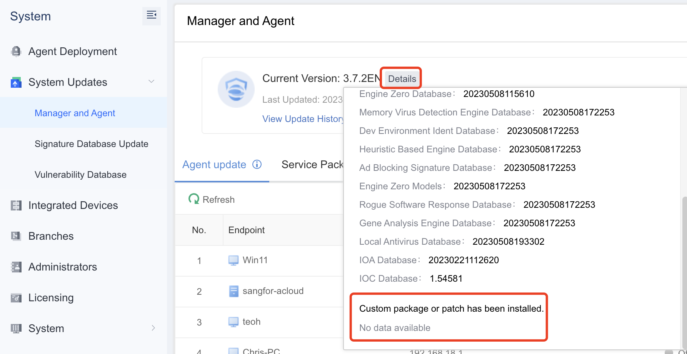Collapse the sidebar using the menu icon
This screenshot has height=354, width=687.
tap(151, 15)
